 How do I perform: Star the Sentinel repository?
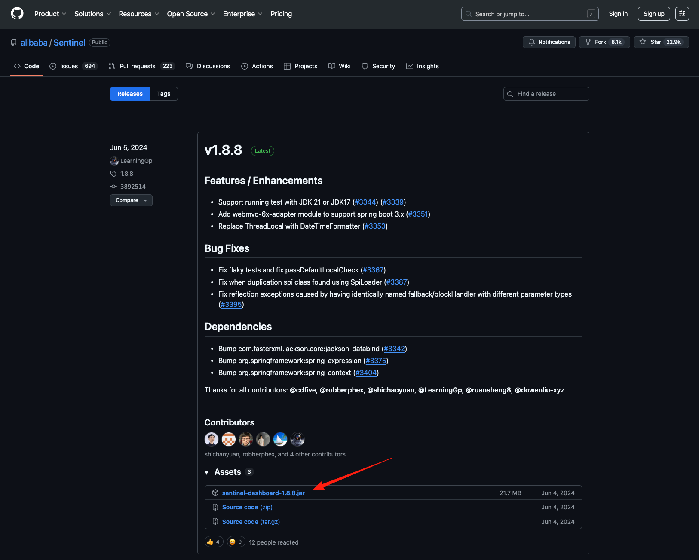click(x=661, y=42)
